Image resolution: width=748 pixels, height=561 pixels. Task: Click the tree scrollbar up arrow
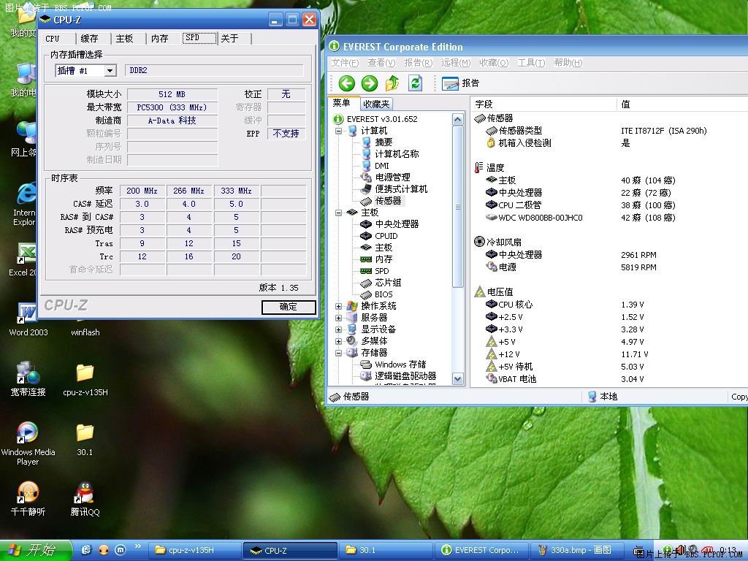[457, 119]
